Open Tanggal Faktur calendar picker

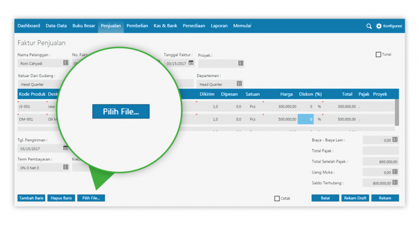pyautogui.click(x=191, y=63)
